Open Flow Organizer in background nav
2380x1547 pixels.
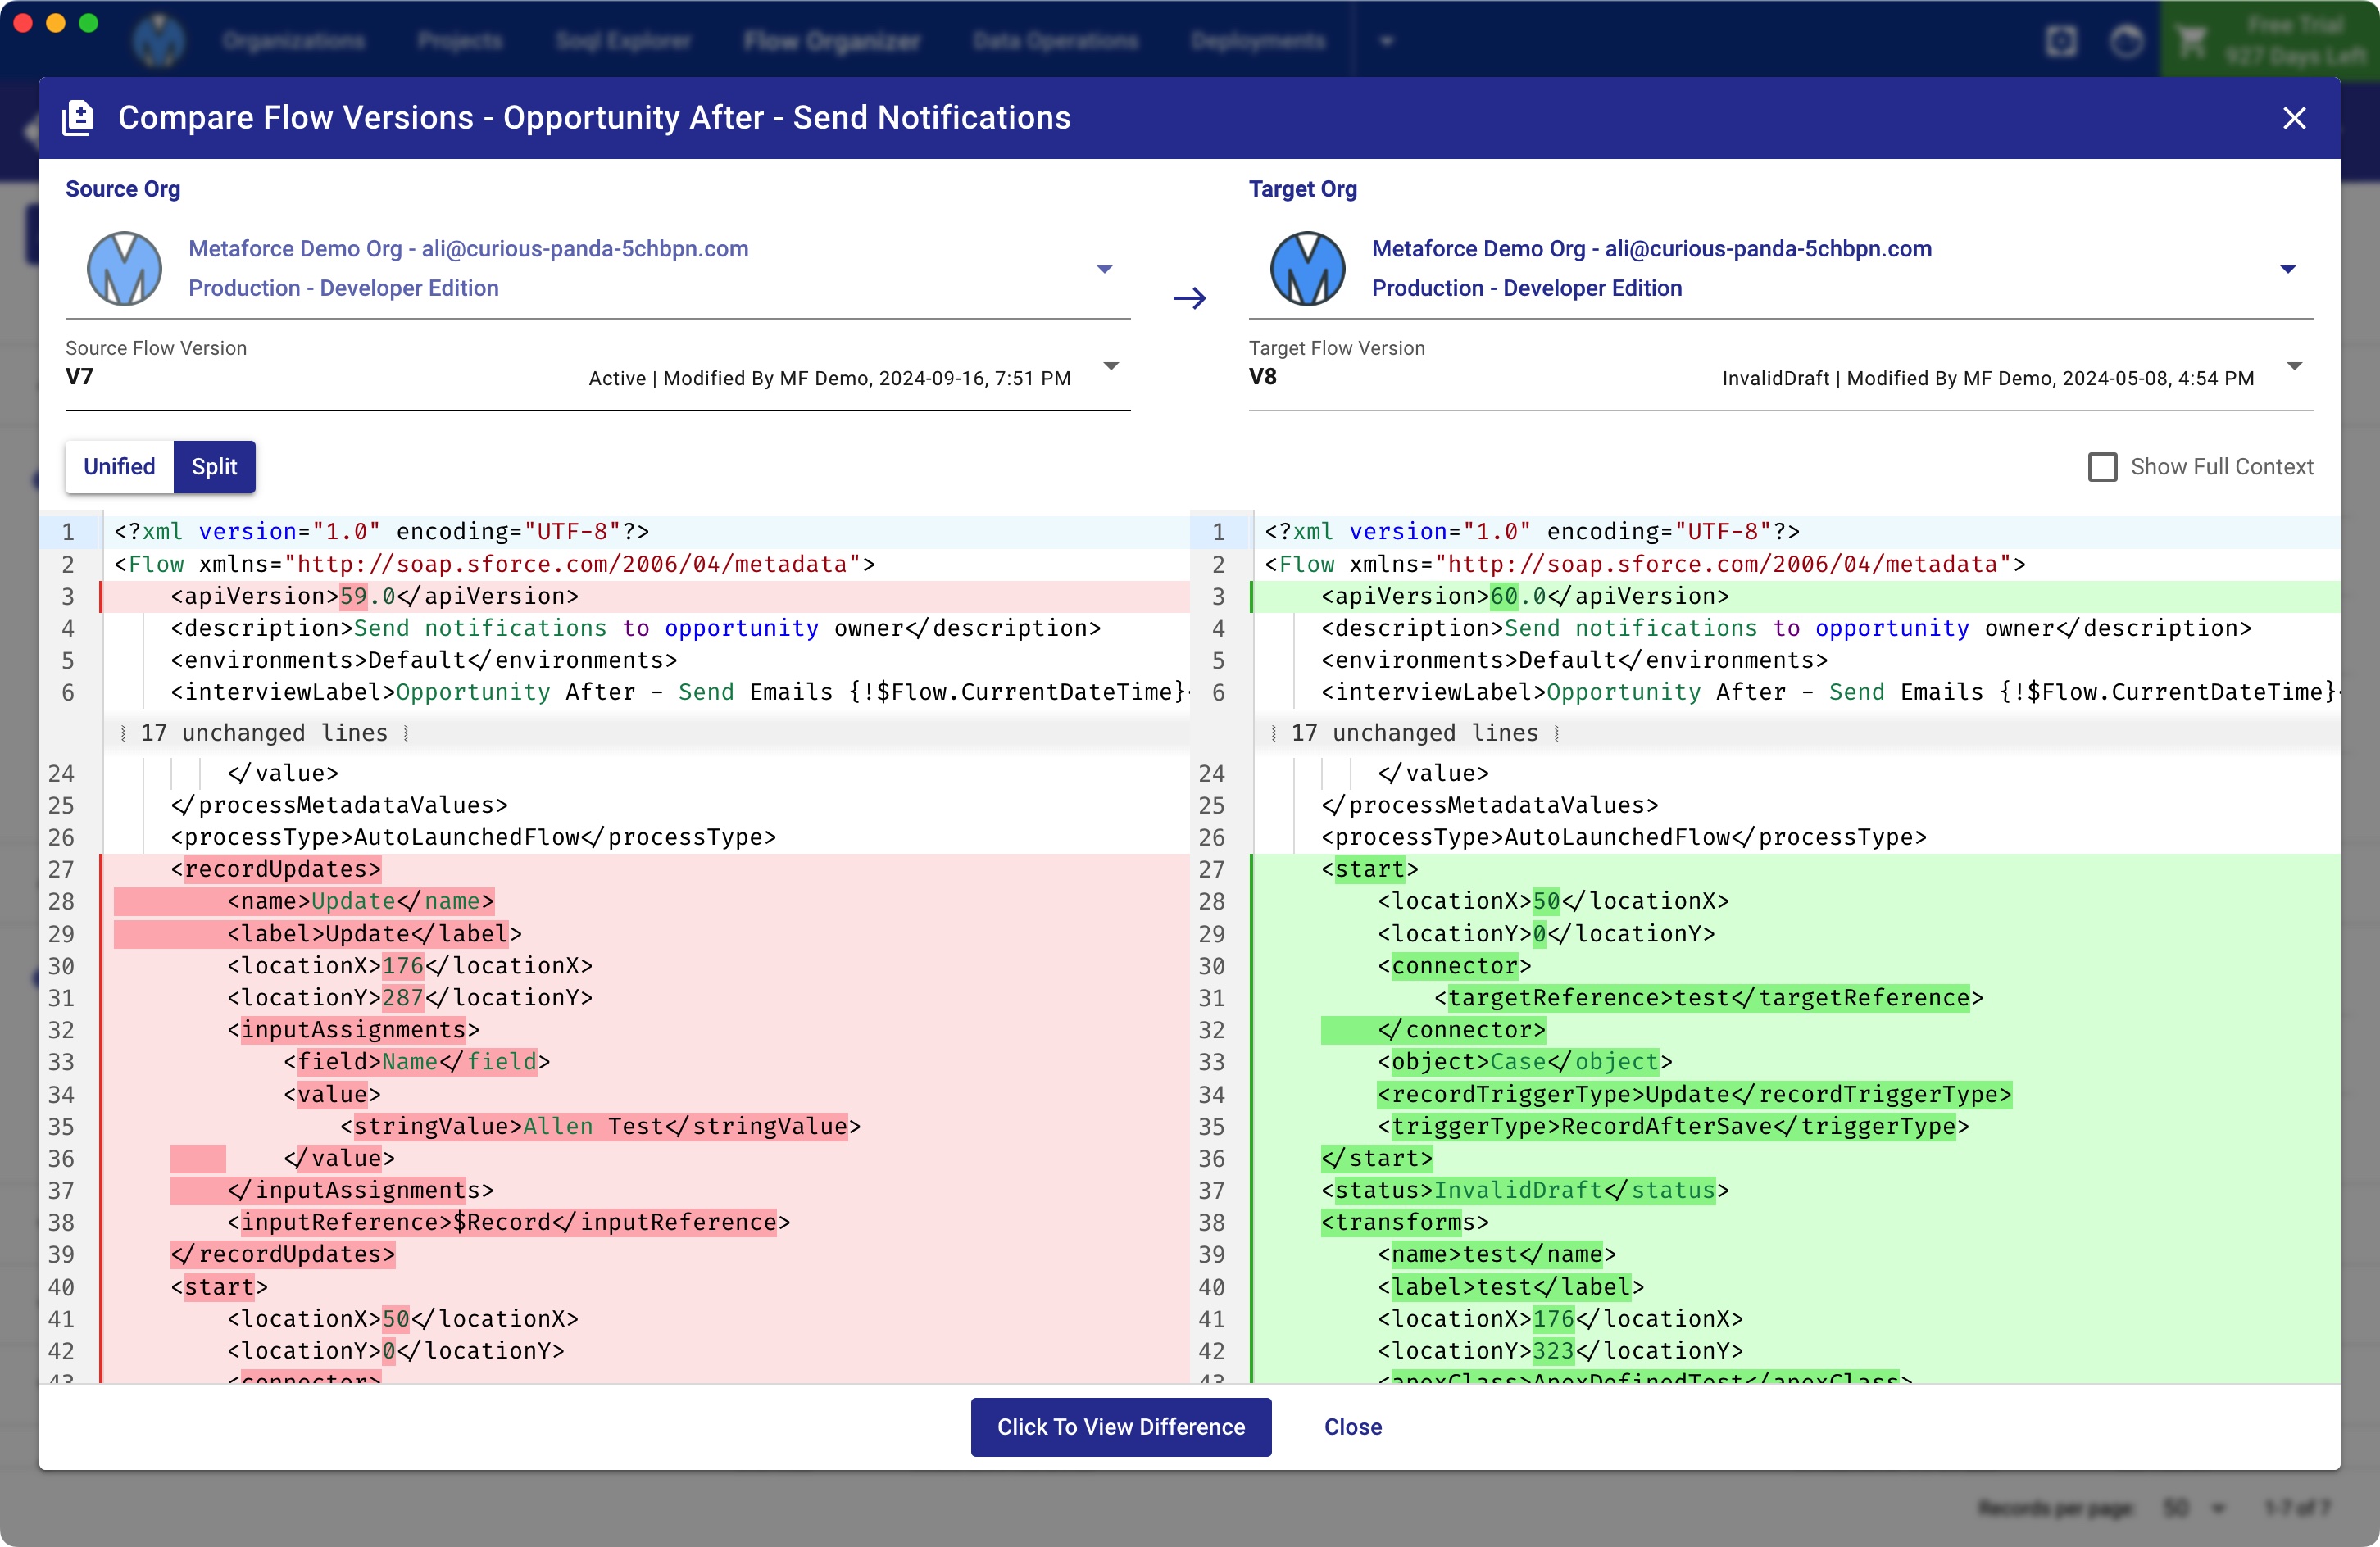click(x=832, y=41)
